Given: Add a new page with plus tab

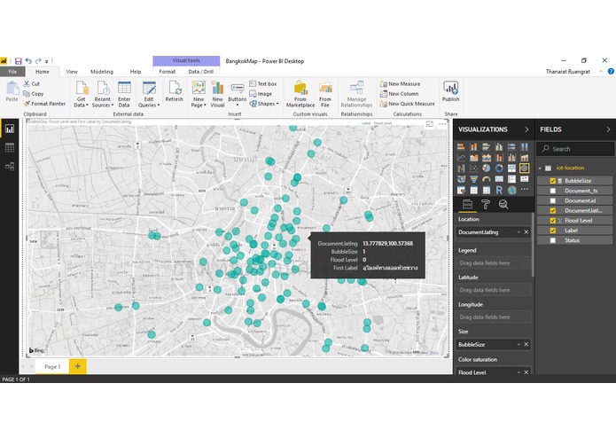Looking at the screenshot, I should point(78,366).
